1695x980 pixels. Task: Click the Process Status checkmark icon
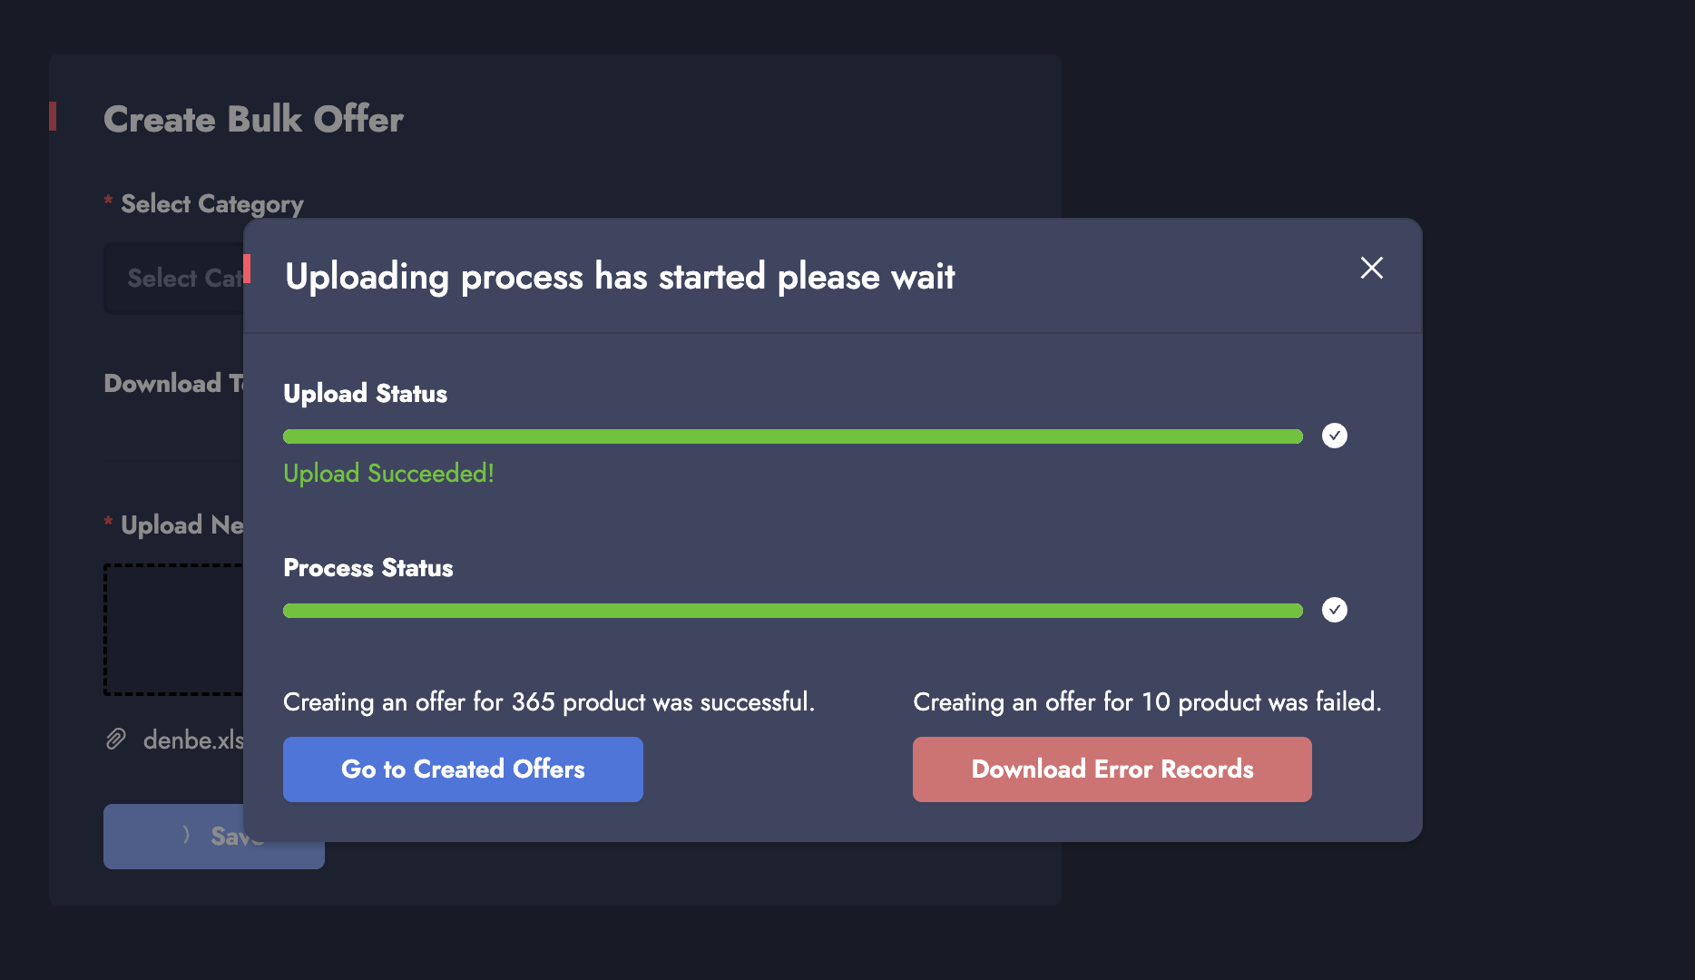[x=1334, y=610]
